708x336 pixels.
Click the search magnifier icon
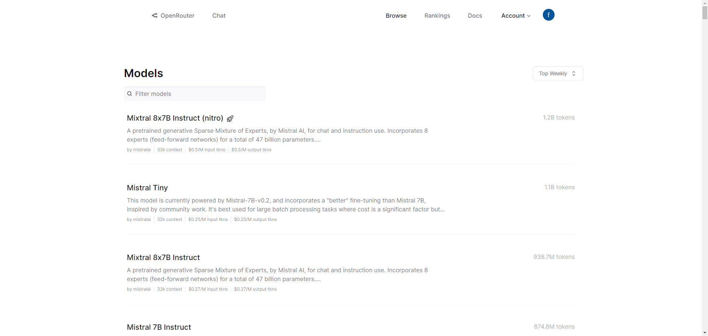(x=130, y=94)
